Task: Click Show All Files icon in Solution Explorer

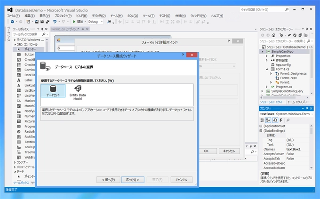Action: tap(305, 35)
